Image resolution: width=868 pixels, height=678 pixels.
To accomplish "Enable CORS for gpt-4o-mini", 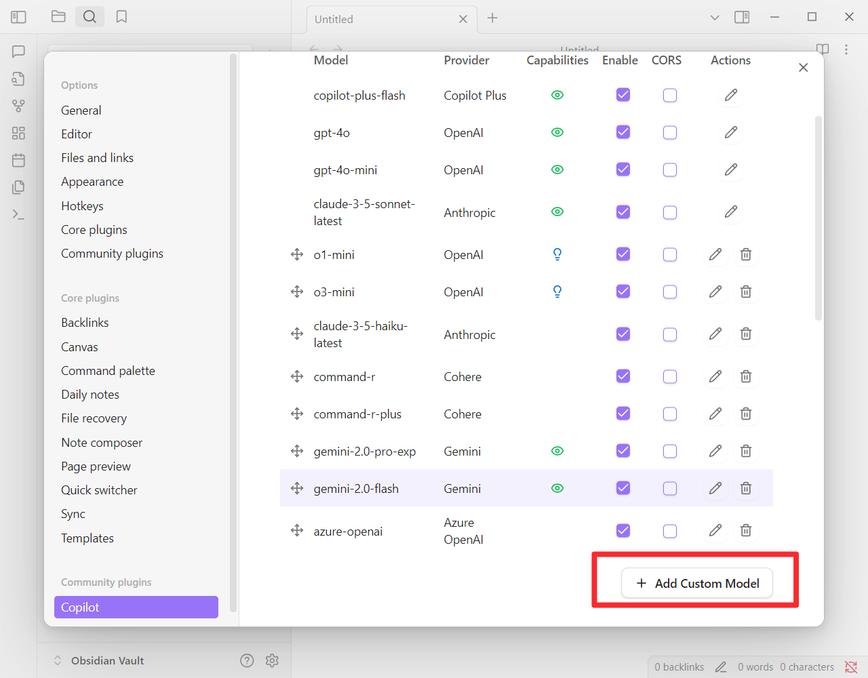I will [x=670, y=170].
